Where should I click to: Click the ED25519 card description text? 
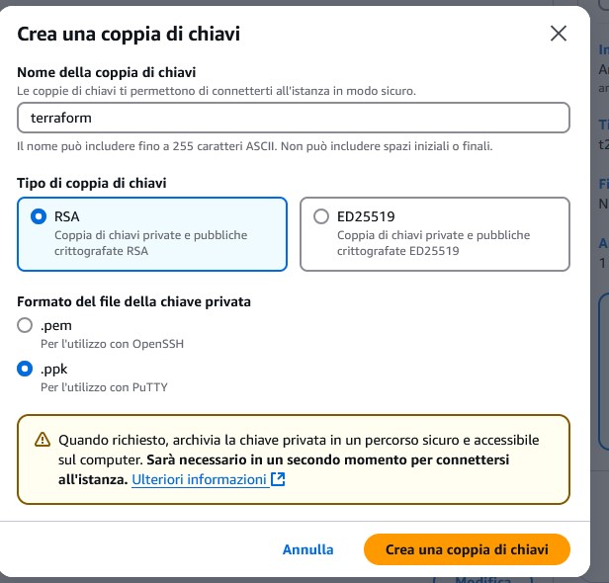point(433,243)
